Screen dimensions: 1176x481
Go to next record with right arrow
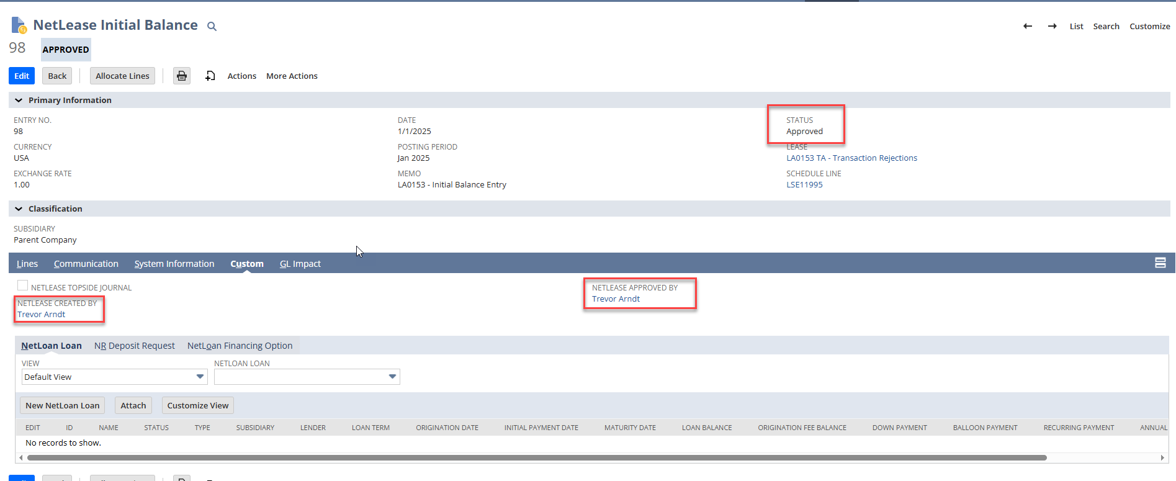tap(1053, 26)
